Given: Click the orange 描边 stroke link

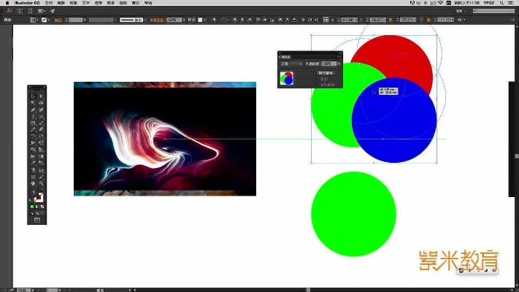Looking at the screenshot, I should [58, 20].
